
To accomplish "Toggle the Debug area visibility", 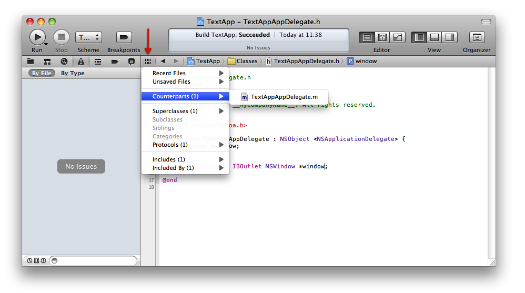I will [435, 37].
